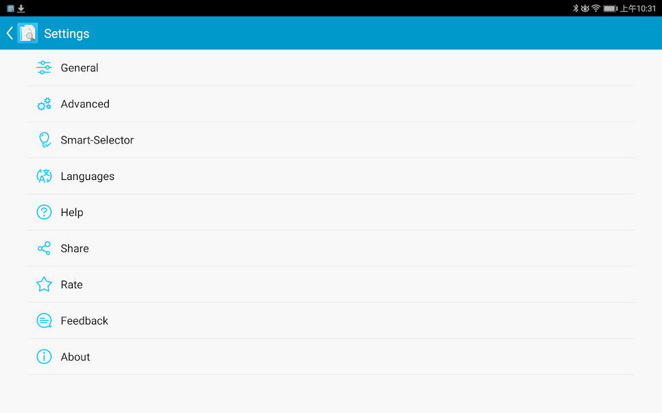Tap the Rate star icon
Screen dimensions: 662x413
44,285
